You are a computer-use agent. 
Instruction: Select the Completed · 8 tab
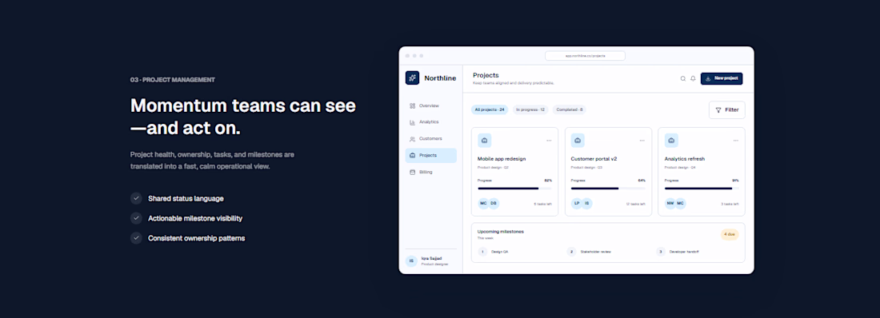tap(570, 110)
